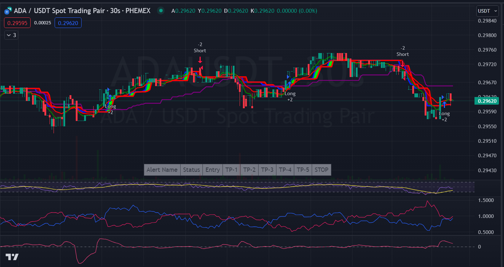Open the USDT currency dropdown
Image resolution: width=504 pixels, height=267 pixels.
(487, 11)
